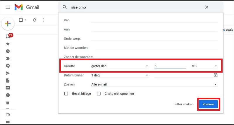Tick the Chats niet opnemen checkbox
This screenshot has height=125, width=234.
point(99,94)
